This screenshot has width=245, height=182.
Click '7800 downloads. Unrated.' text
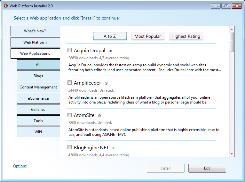pos(90,123)
